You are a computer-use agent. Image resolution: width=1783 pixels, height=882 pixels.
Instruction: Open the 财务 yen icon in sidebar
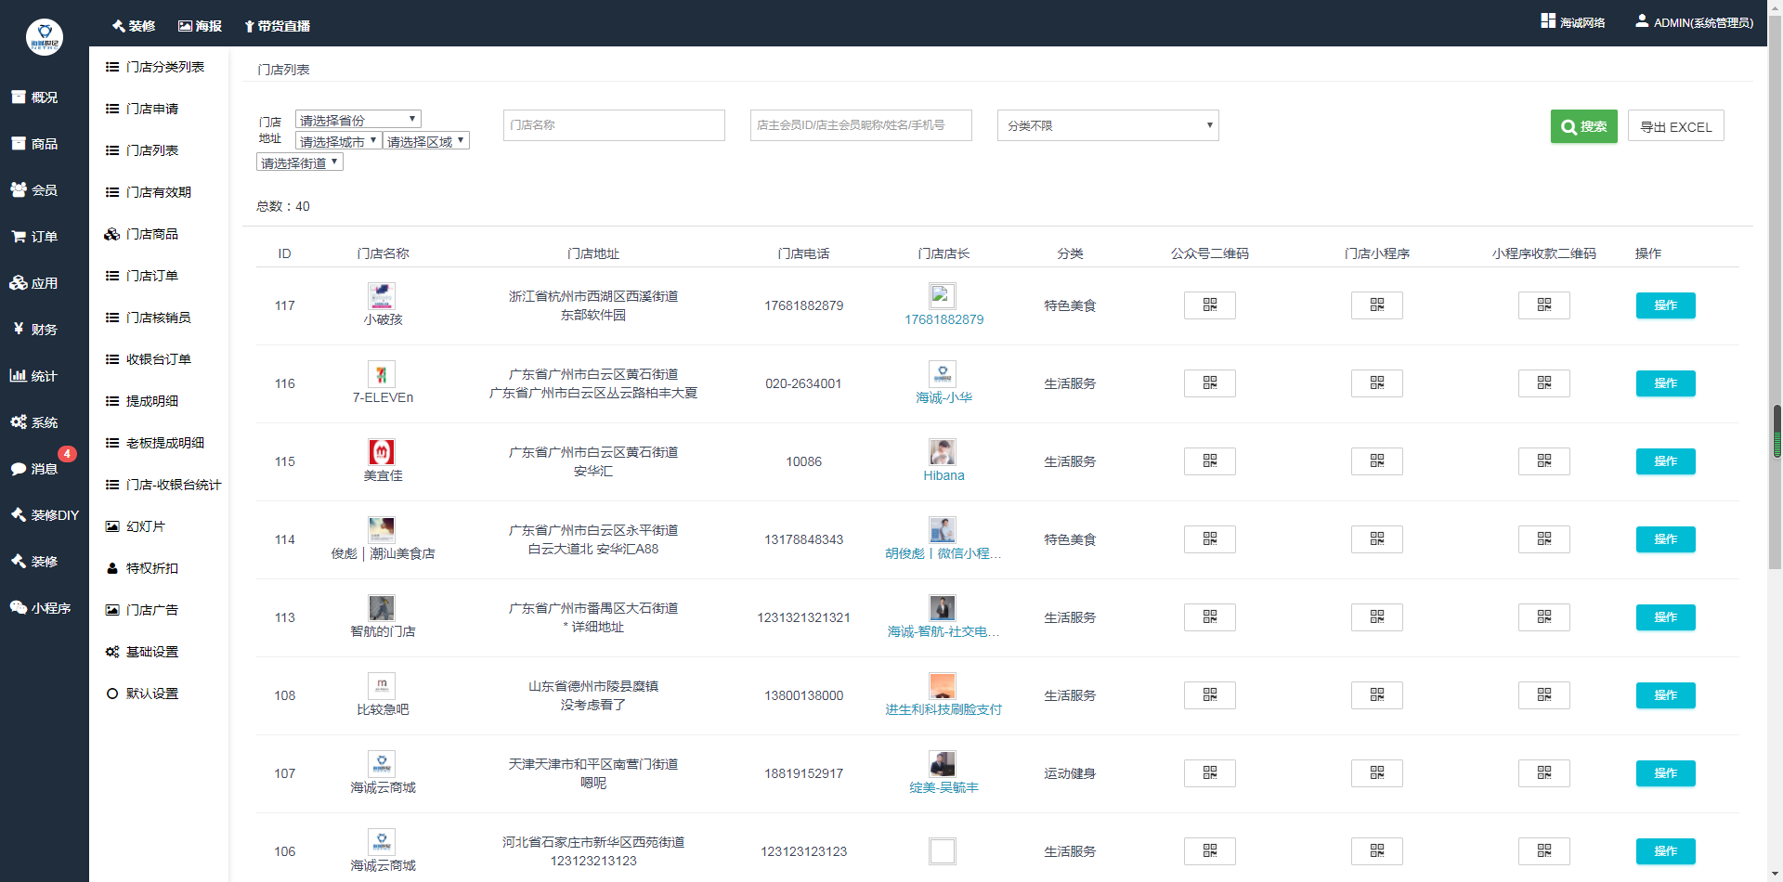19,329
